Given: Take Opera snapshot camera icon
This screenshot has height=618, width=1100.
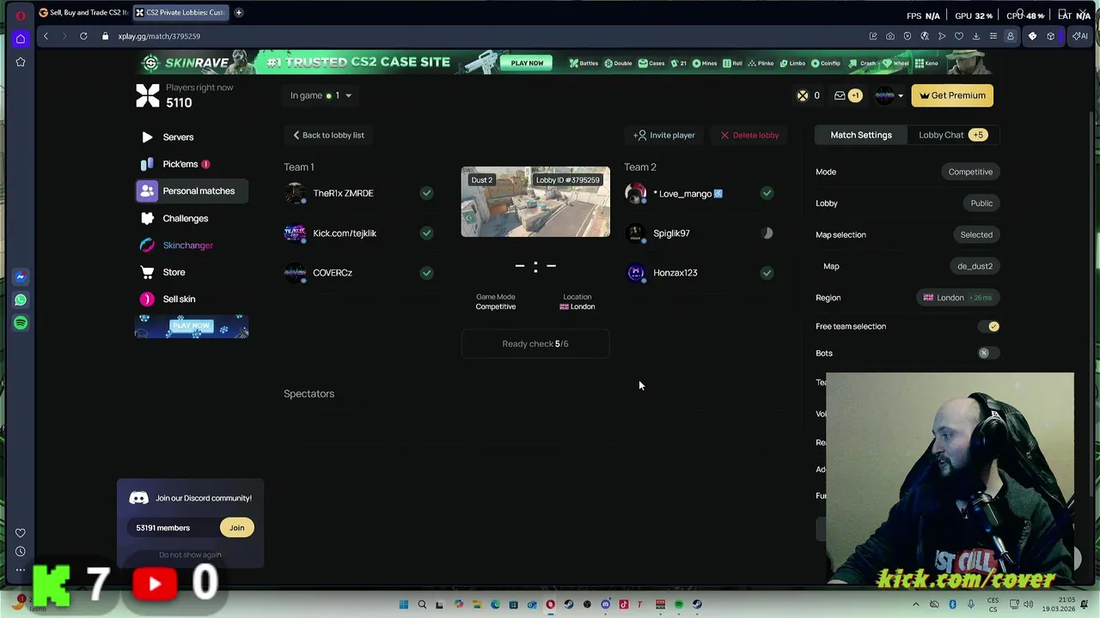Looking at the screenshot, I should point(890,36).
